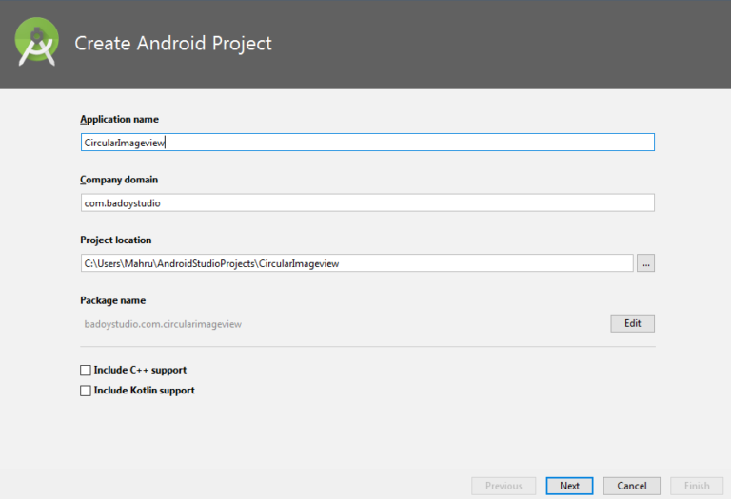Click the Project location label
This screenshot has width=731, height=499.
click(115, 240)
